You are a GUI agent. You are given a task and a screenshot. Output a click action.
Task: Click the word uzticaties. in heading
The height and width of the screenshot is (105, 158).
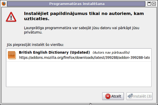point(37,19)
